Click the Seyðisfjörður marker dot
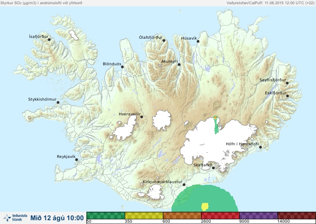 287,83
